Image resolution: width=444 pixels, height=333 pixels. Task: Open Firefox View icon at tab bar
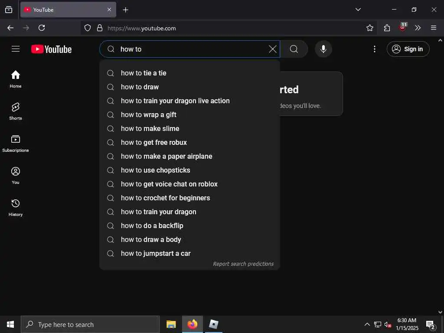pos(9,10)
